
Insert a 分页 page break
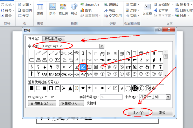click(x=23, y=16)
